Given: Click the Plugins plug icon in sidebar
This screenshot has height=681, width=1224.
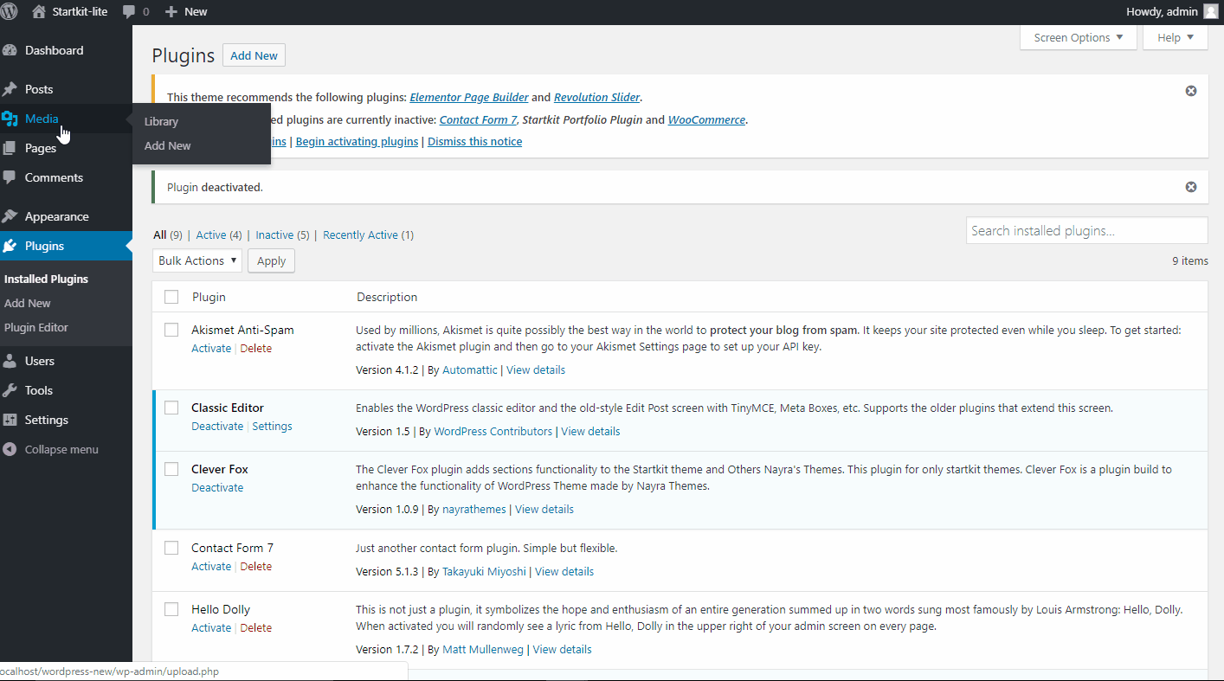Looking at the screenshot, I should pyautogui.click(x=10, y=246).
